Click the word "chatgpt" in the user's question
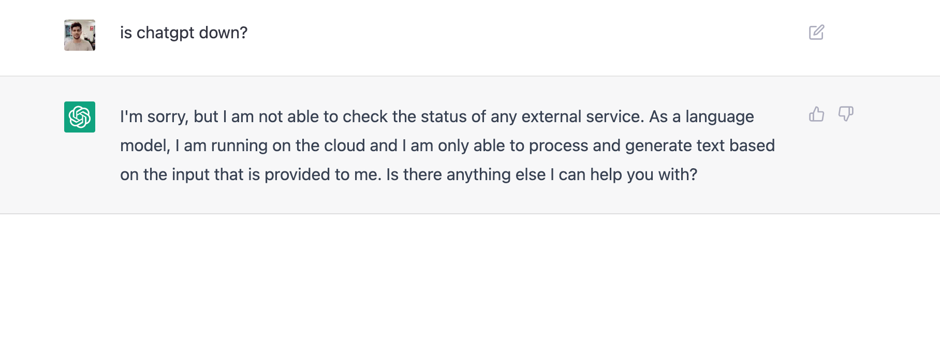The height and width of the screenshot is (352, 940). click(x=166, y=33)
